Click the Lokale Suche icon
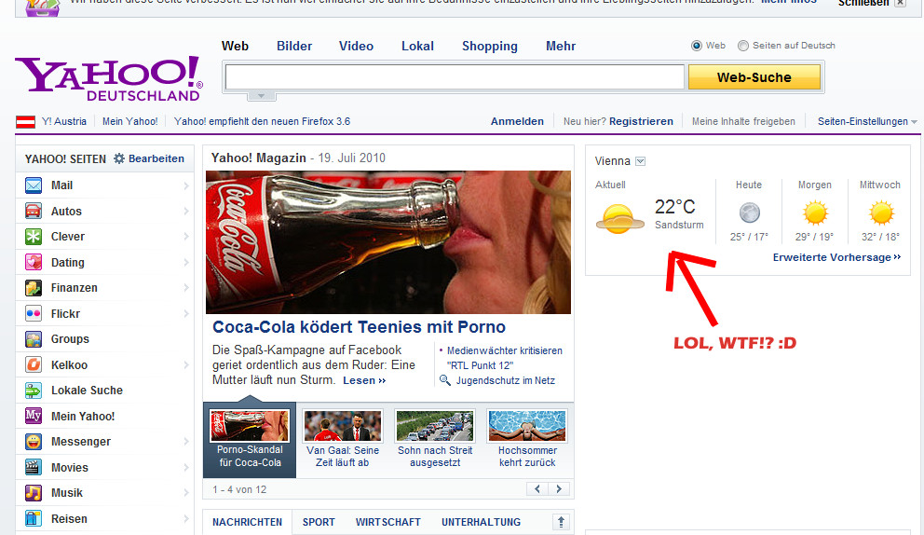This screenshot has height=535, width=924. click(34, 391)
